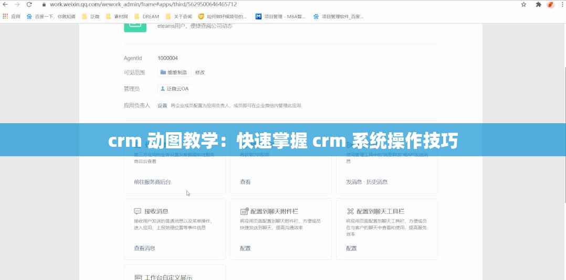Select the AgentId value 1000004
The image size is (566, 280).
pyautogui.click(x=167, y=58)
